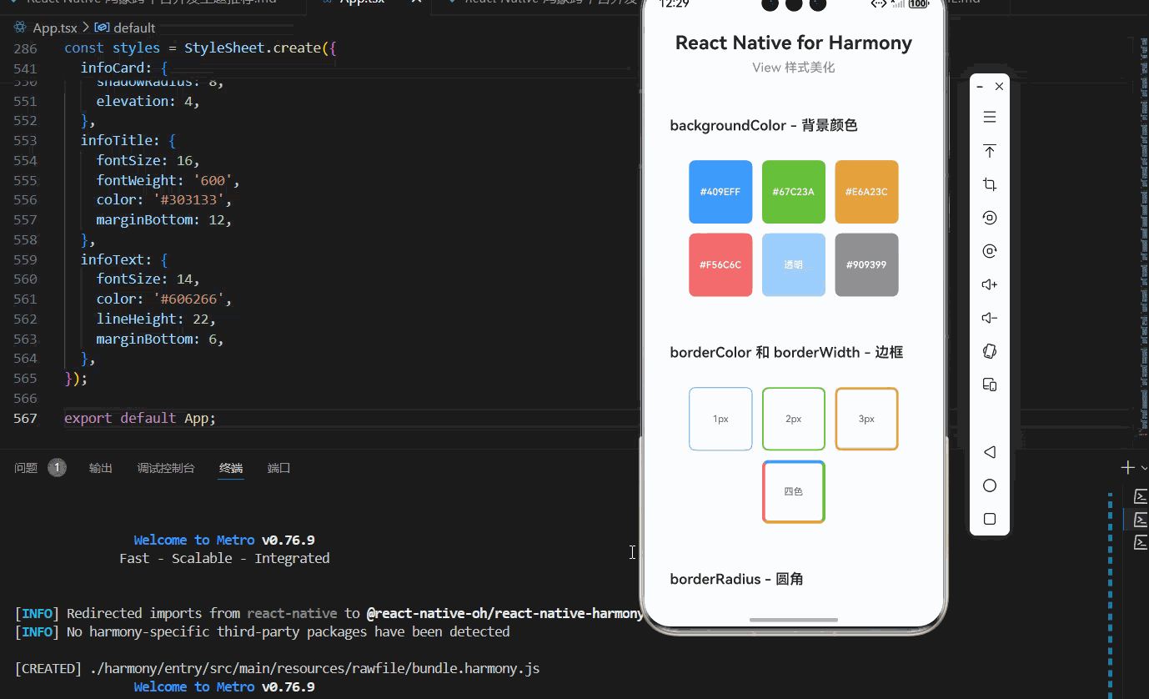Viewport: 1149px width, 699px height.
Task: Tap the 'backgroundColor - 背景颜色' heading
Action: (764, 125)
